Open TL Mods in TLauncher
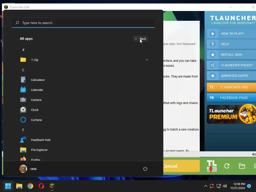Viewport: 256px width, 192px height. 212,166
